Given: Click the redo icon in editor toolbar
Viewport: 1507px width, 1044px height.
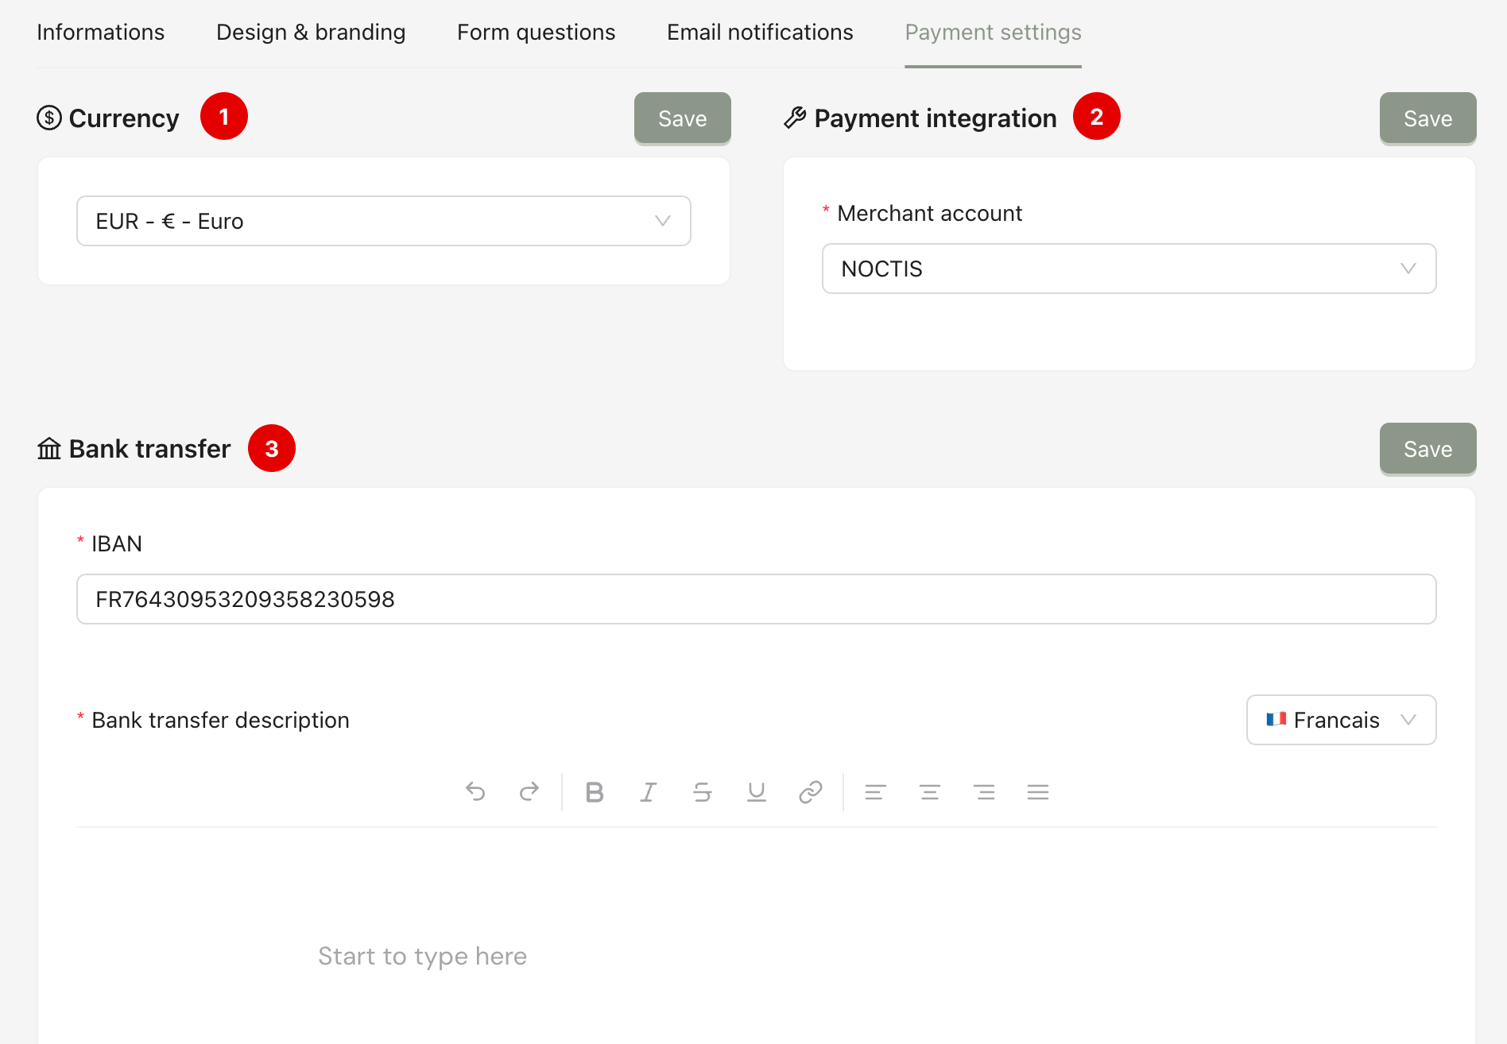Looking at the screenshot, I should pyautogui.click(x=529, y=792).
